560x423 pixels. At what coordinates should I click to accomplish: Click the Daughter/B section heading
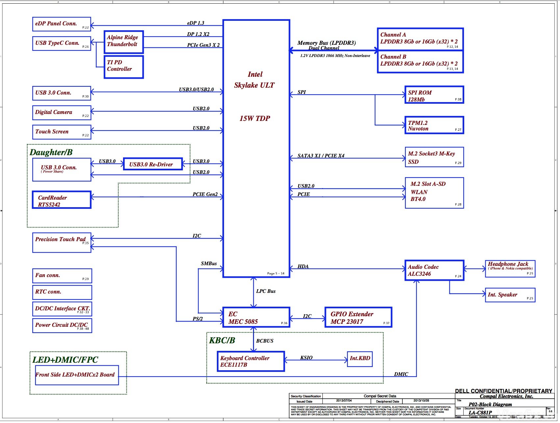pyautogui.click(x=51, y=152)
